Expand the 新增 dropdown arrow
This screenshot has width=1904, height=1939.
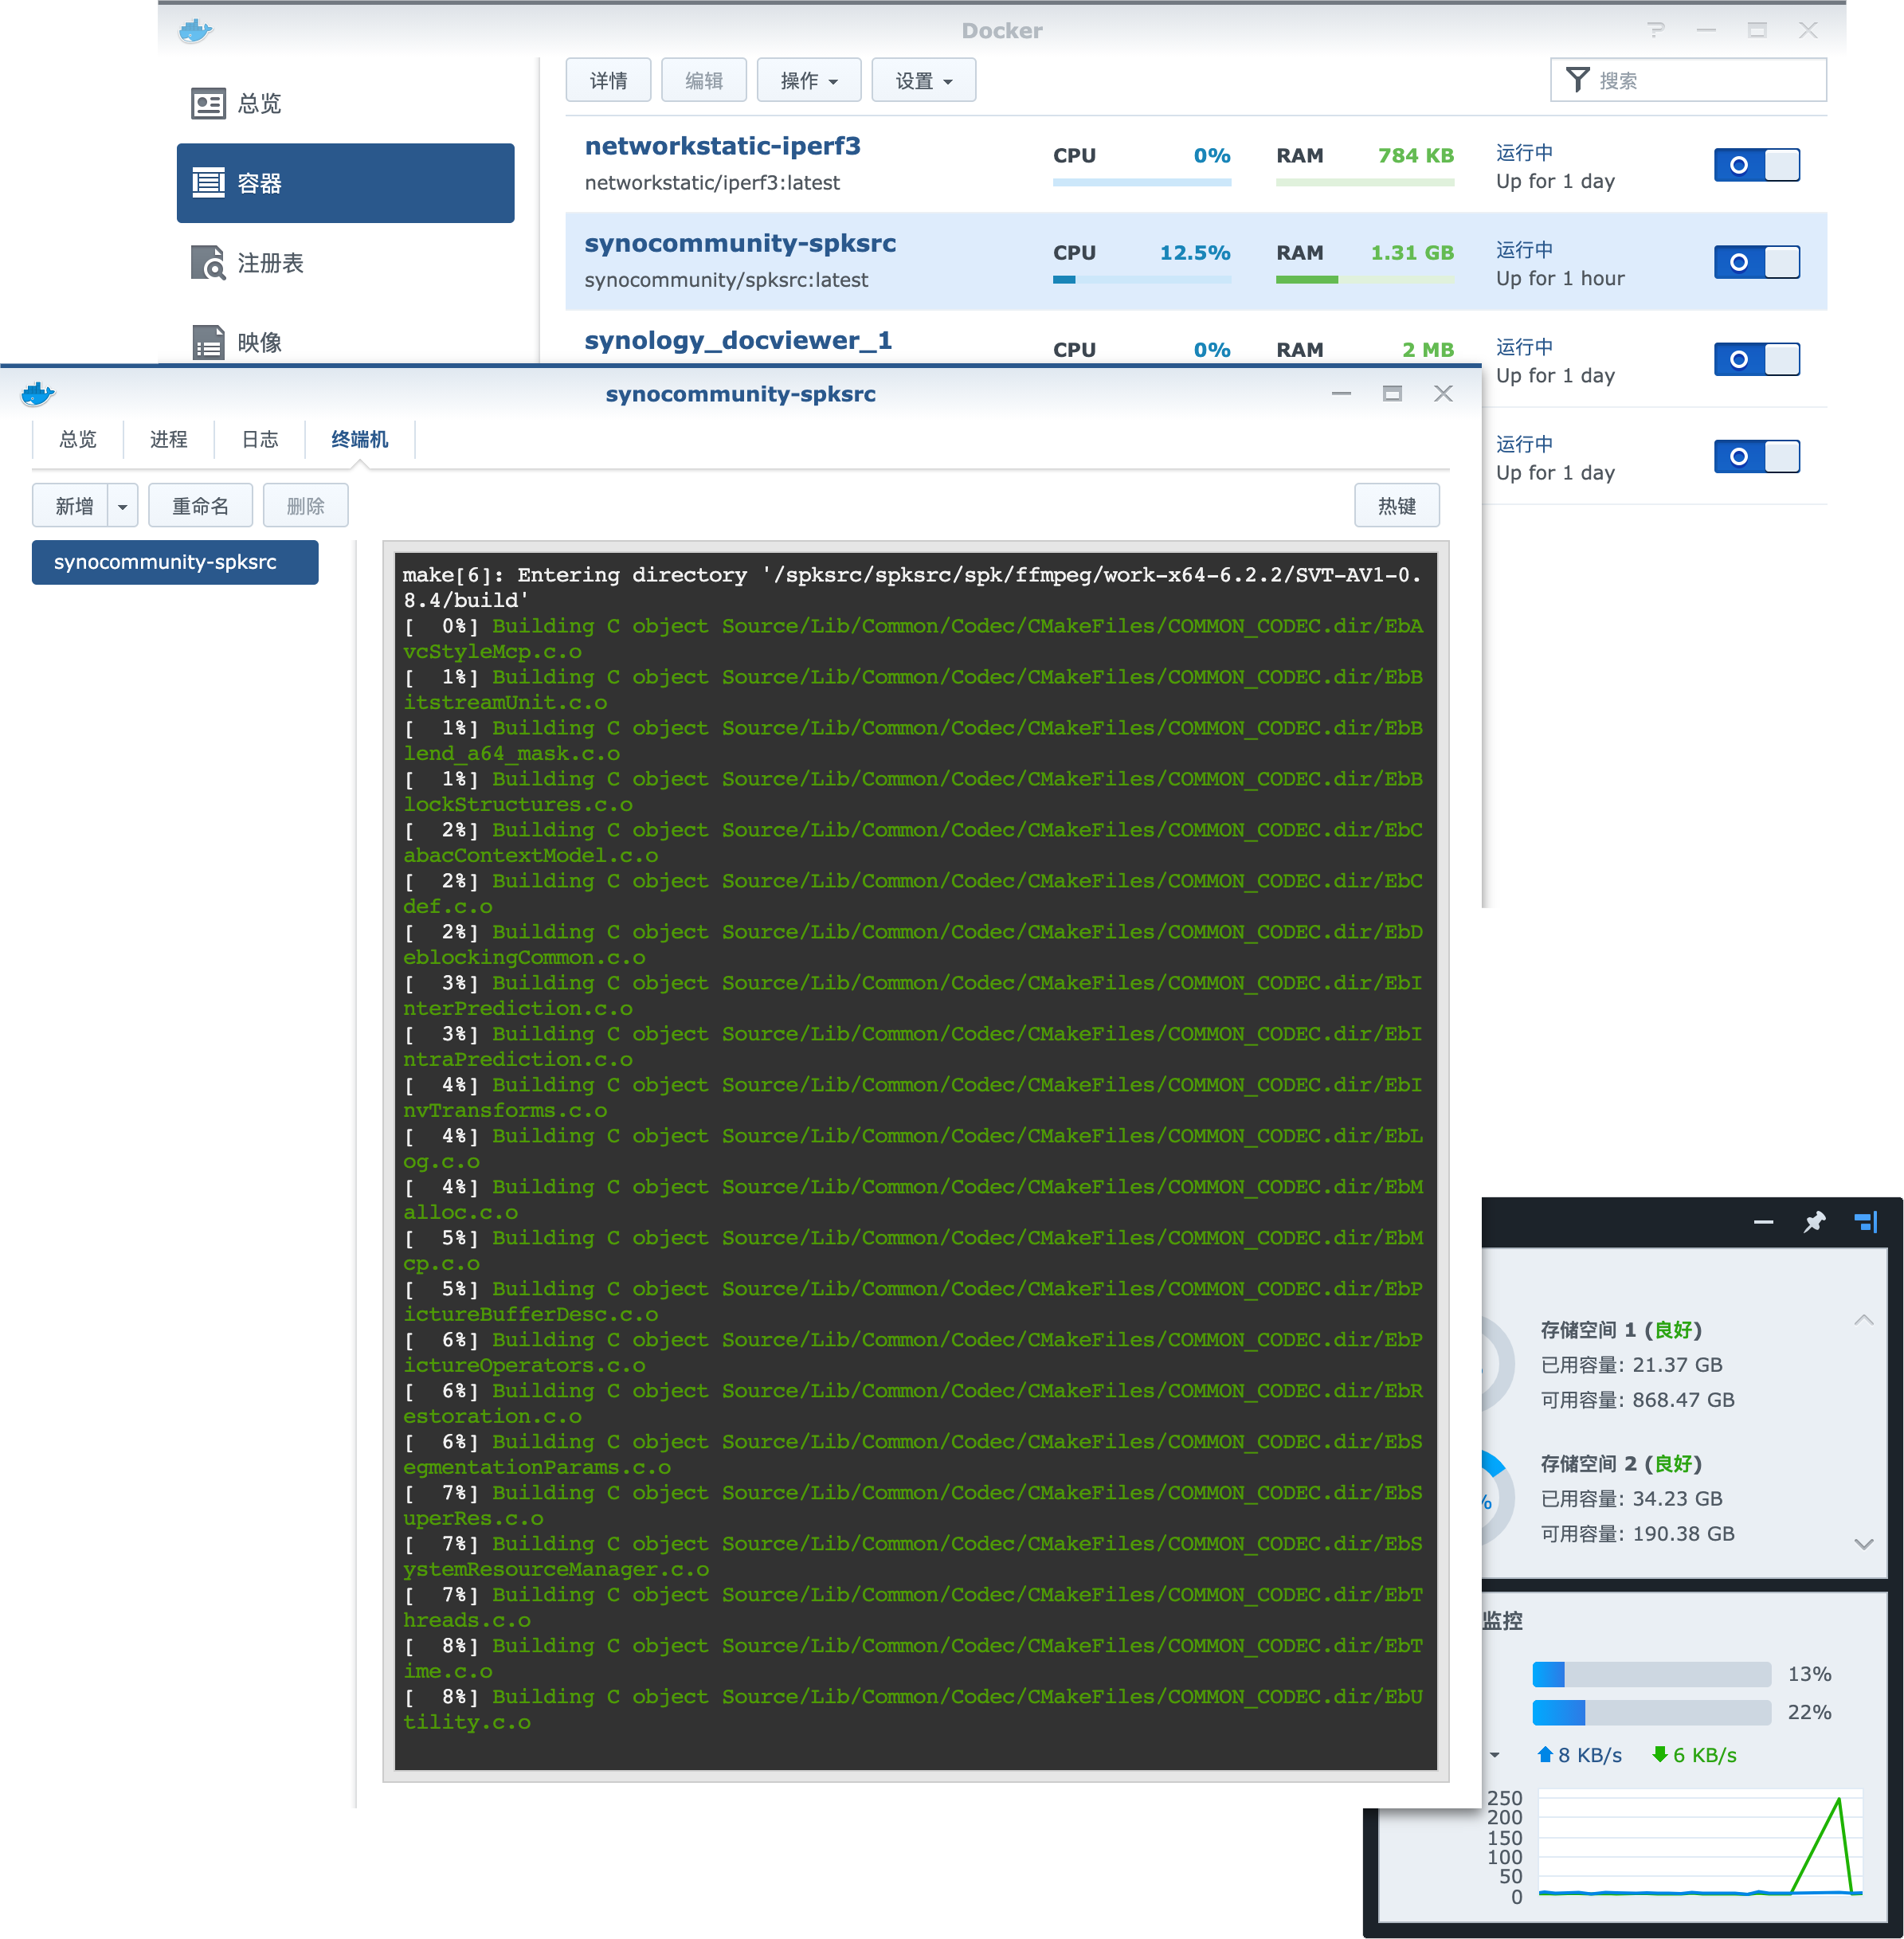click(x=122, y=507)
